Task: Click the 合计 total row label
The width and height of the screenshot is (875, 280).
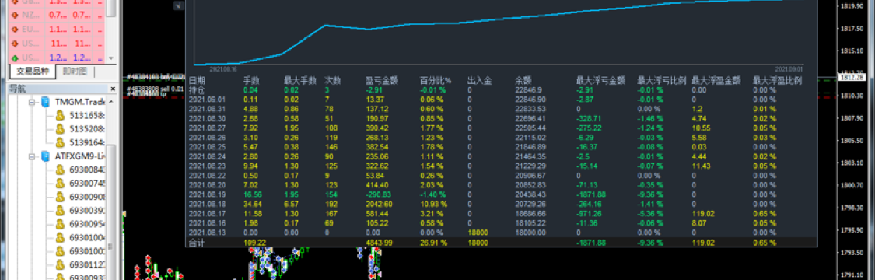Action: 197,243
